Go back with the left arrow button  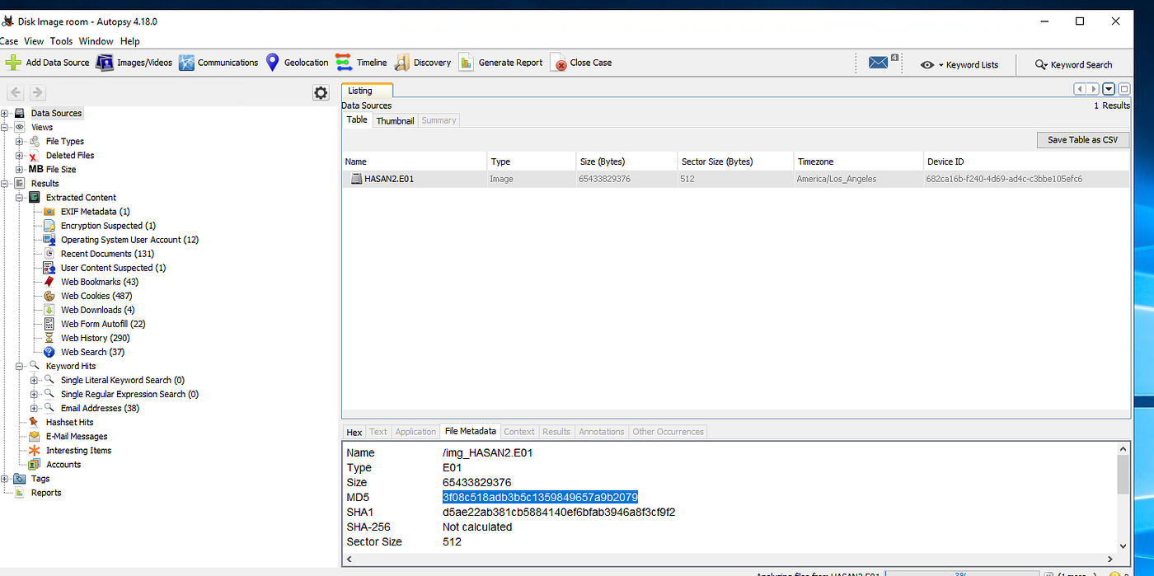(15, 93)
